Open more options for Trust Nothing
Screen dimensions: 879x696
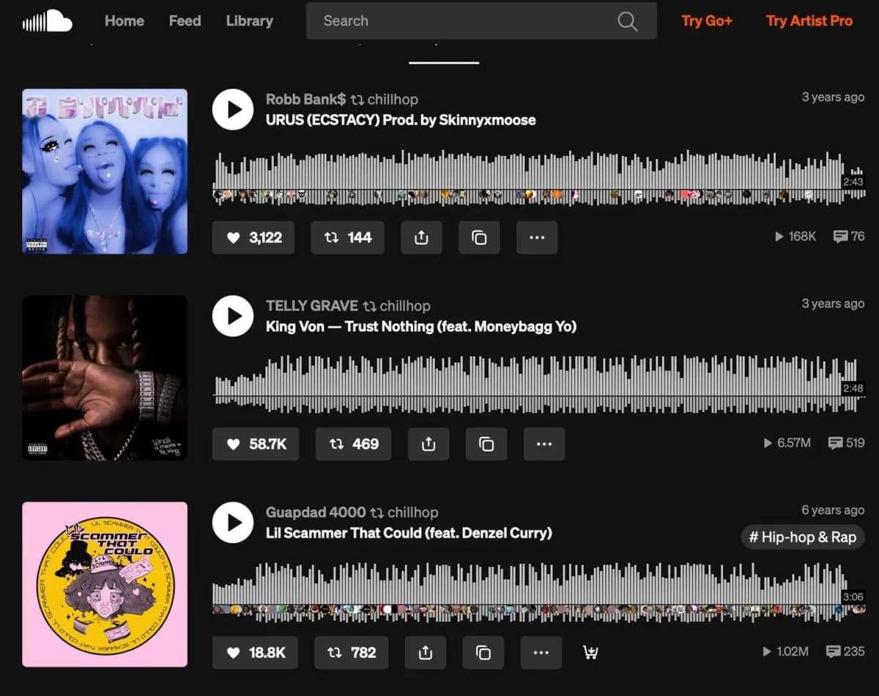544,444
